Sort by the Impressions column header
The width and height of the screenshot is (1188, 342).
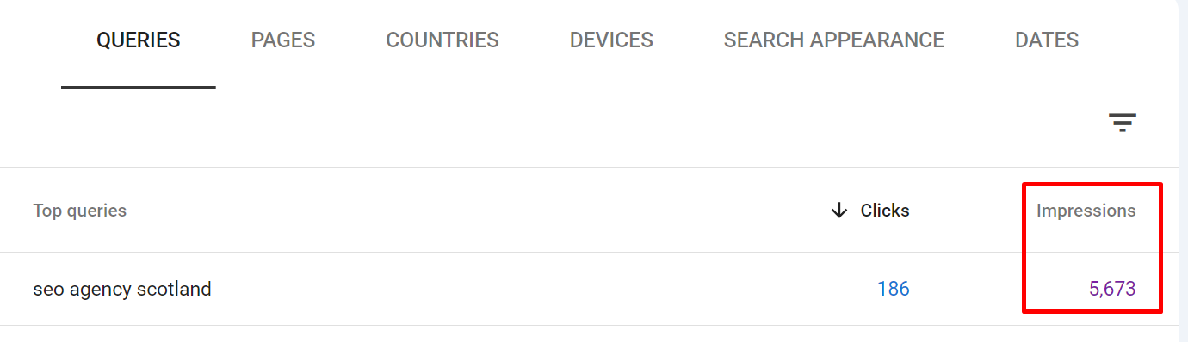(x=1086, y=211)
